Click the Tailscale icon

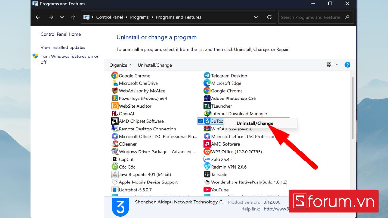pyautogui.click(x=207, y=174)
